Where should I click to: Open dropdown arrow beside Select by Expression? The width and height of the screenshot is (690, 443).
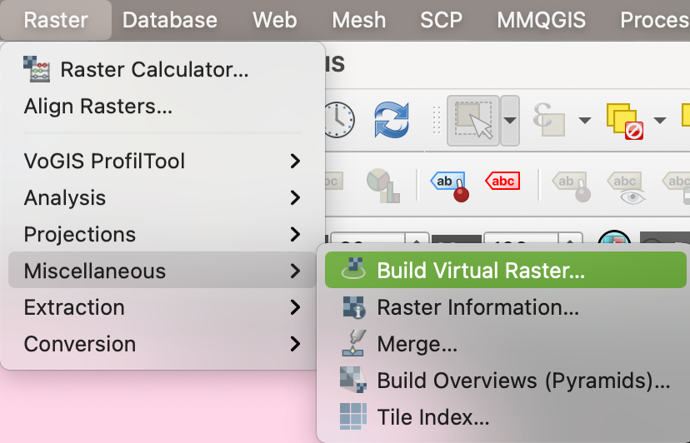[584, 121]
